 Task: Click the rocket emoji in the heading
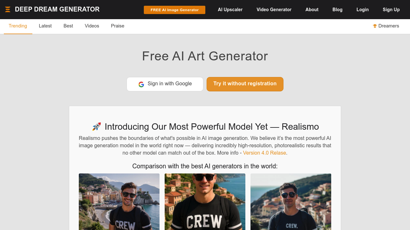coord(96,126)
